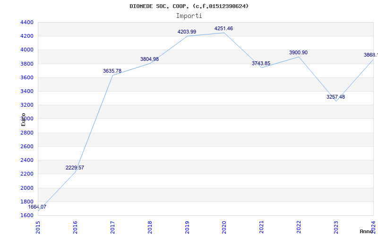
Task: Click the 2000 y-axis tick label
Action: (27, 188)
